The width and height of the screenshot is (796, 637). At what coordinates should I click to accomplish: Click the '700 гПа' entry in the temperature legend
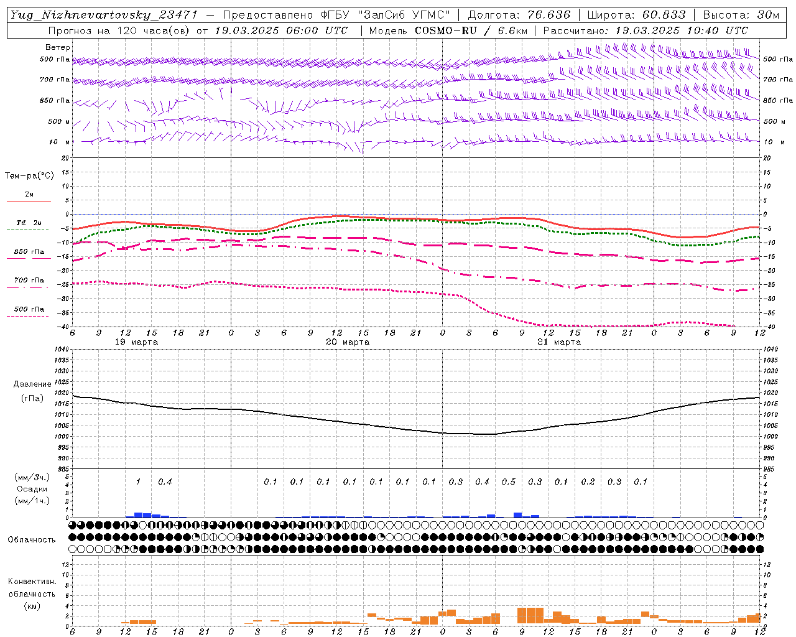(29, 281)
